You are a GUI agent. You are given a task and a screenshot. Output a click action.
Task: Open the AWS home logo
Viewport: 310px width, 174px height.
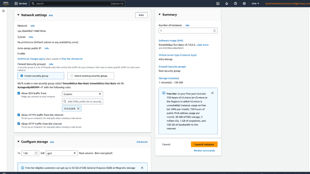click(x=6, y=3)
